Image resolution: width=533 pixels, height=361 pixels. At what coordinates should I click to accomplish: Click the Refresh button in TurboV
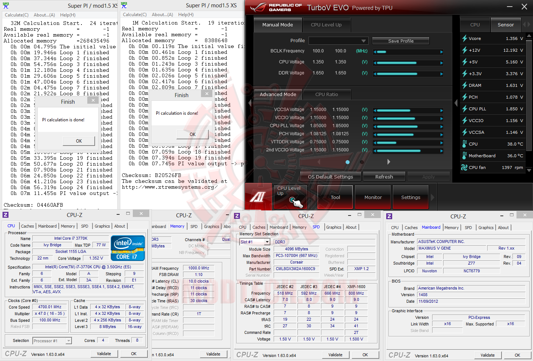(384, 177)
